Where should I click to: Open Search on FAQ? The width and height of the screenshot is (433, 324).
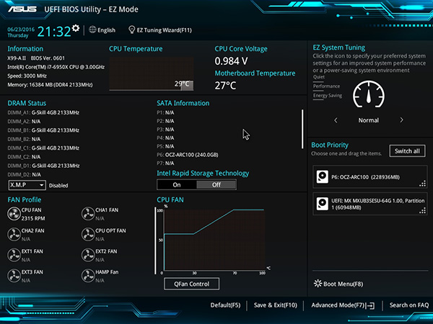coord(409,305)
